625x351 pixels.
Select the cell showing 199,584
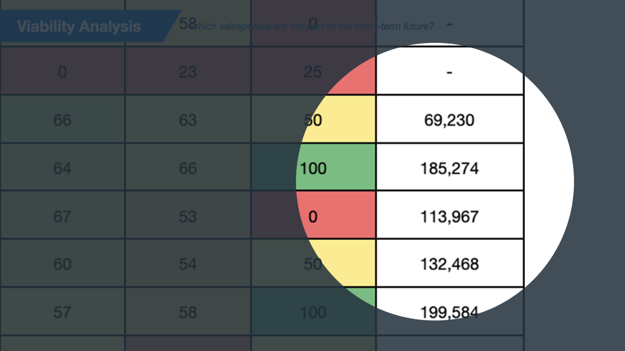450,311
